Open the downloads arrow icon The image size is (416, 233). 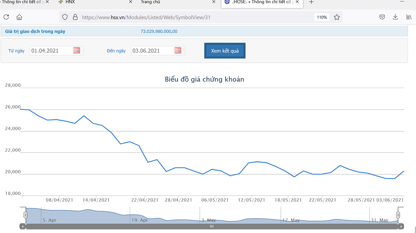(395, 17)
